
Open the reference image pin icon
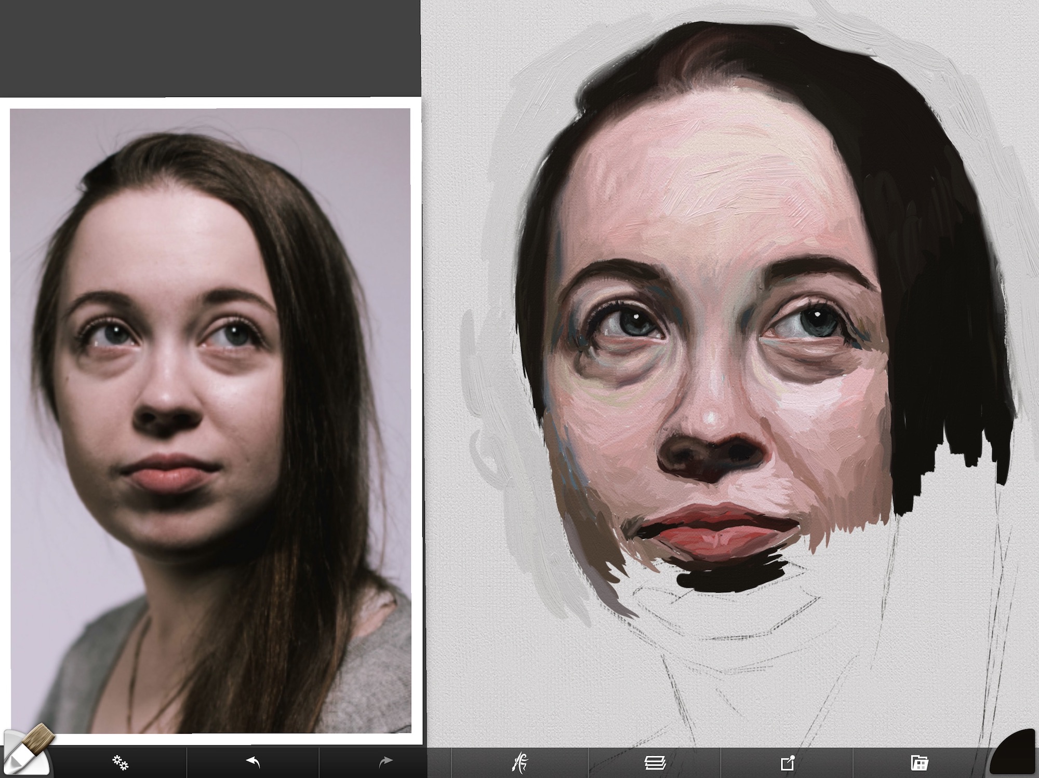click(787, 762)
